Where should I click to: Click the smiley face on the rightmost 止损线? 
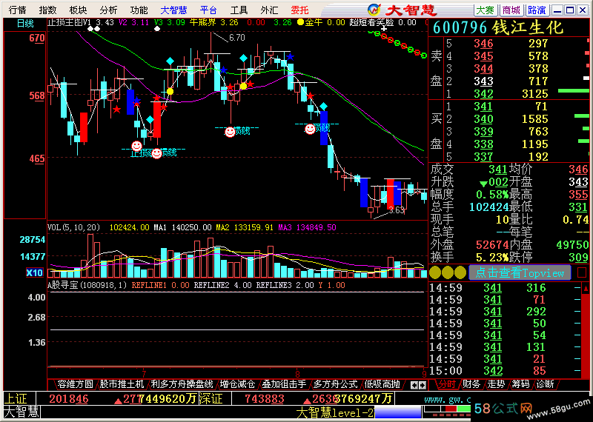pyautogui.click(x=310, y=130)
